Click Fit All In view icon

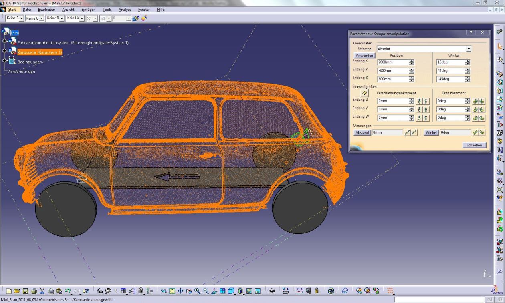(172, 291)
